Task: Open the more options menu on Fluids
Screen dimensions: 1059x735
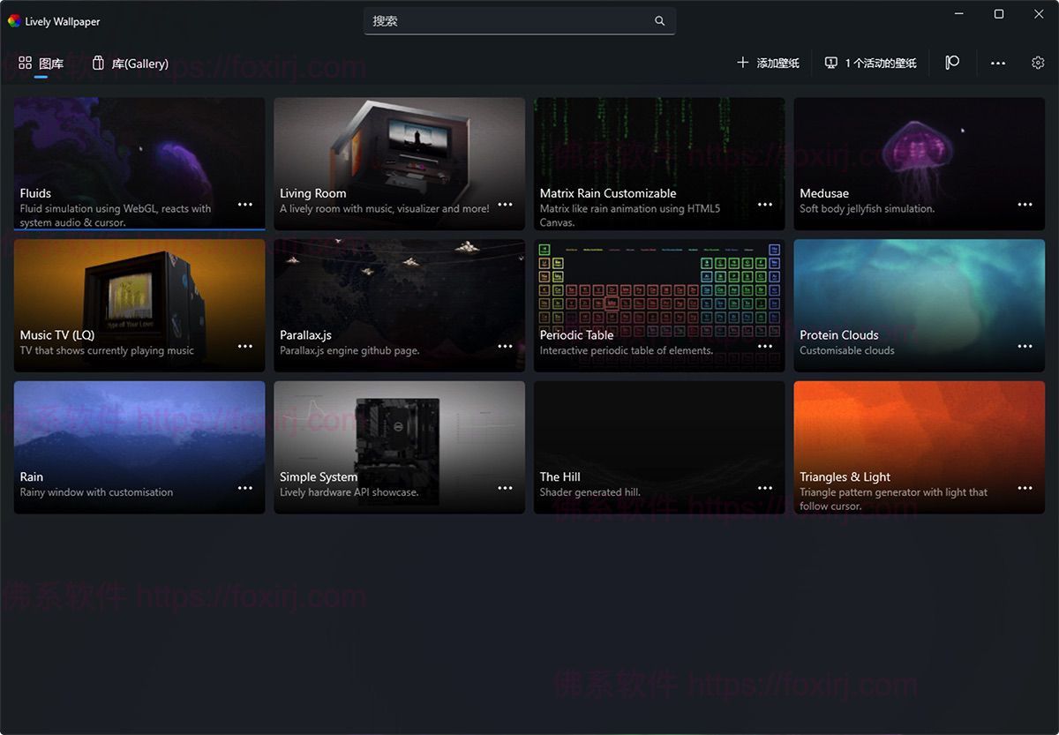Action: tap(245, 205)
